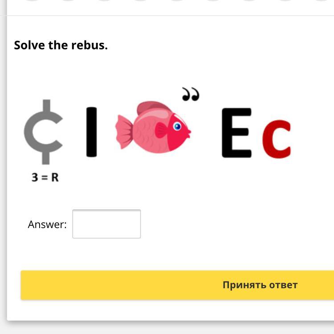Click the fish's puckered lips
This screenshot has width=334, height=334.
tap(189, 133)
